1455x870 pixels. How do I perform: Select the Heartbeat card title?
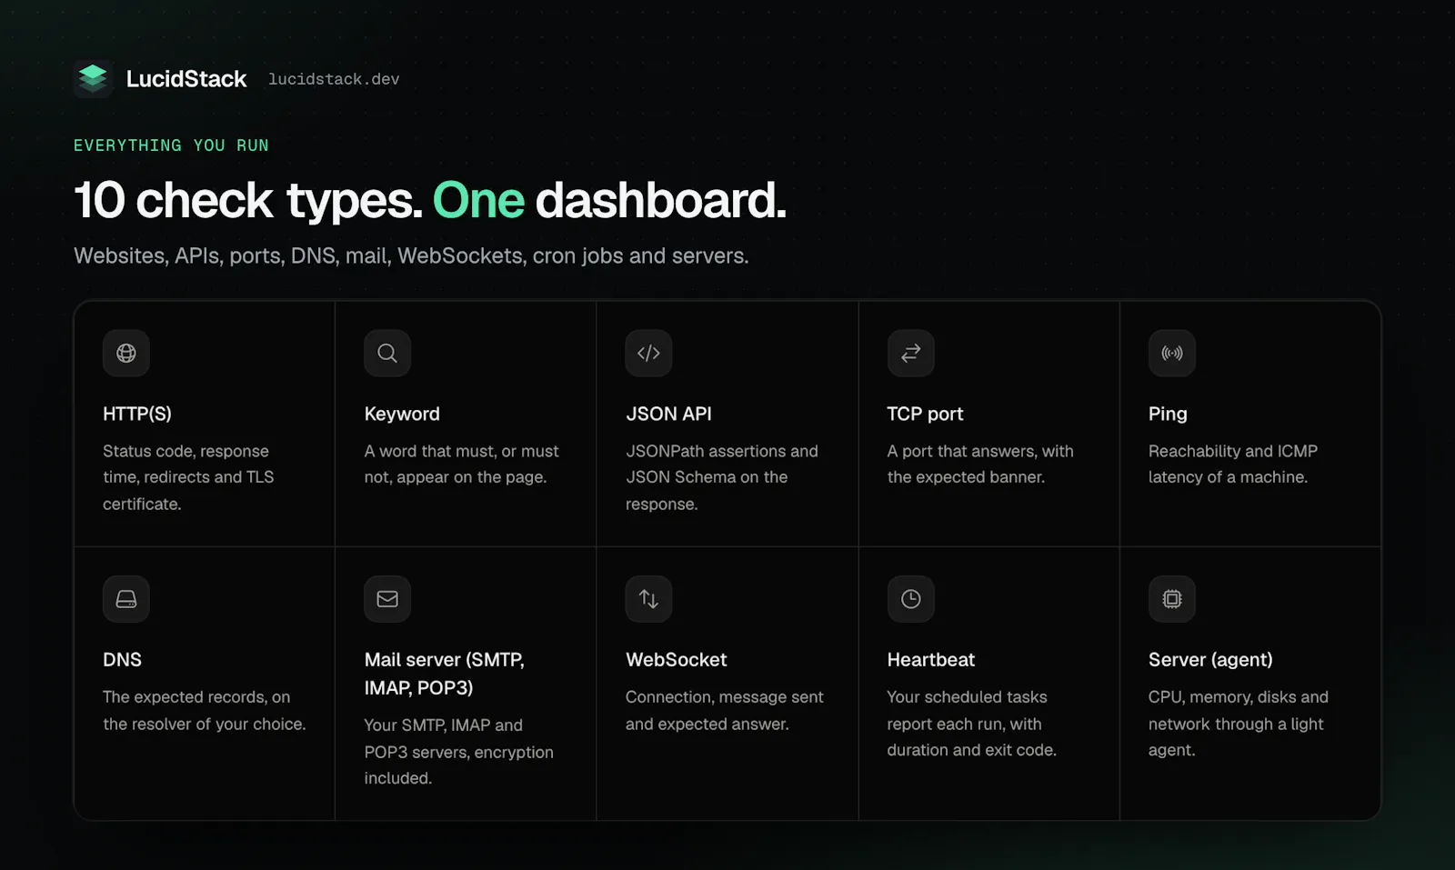coord(931,660)
